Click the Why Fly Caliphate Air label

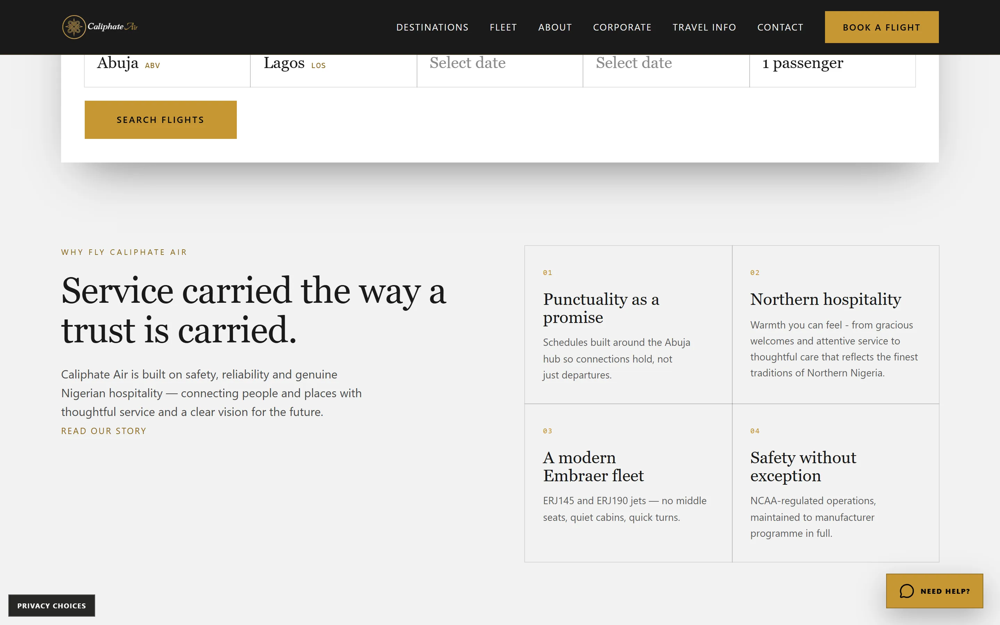(x=124, y=252)
